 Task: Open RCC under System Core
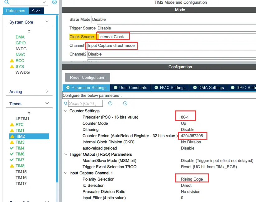tap(20, 61)
